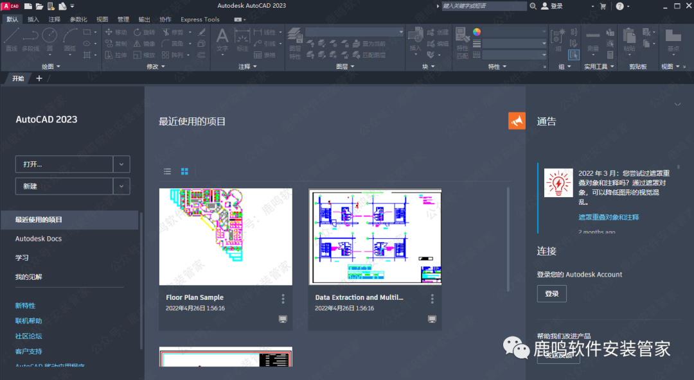Open the Manage (管理) ribbon tab
The image size is (694, 380).
point(123,19)
